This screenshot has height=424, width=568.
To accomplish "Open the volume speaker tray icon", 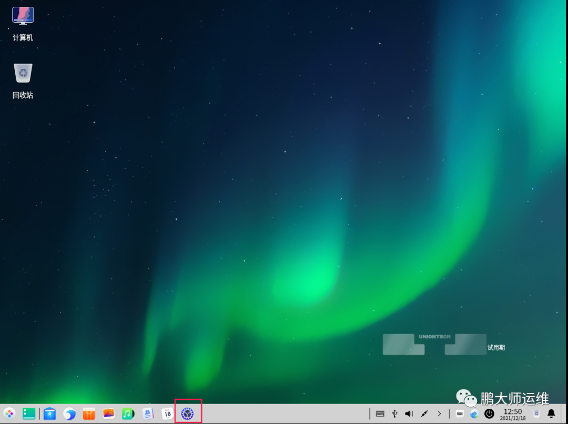I will pyautogui.click(x=409, y=413).
